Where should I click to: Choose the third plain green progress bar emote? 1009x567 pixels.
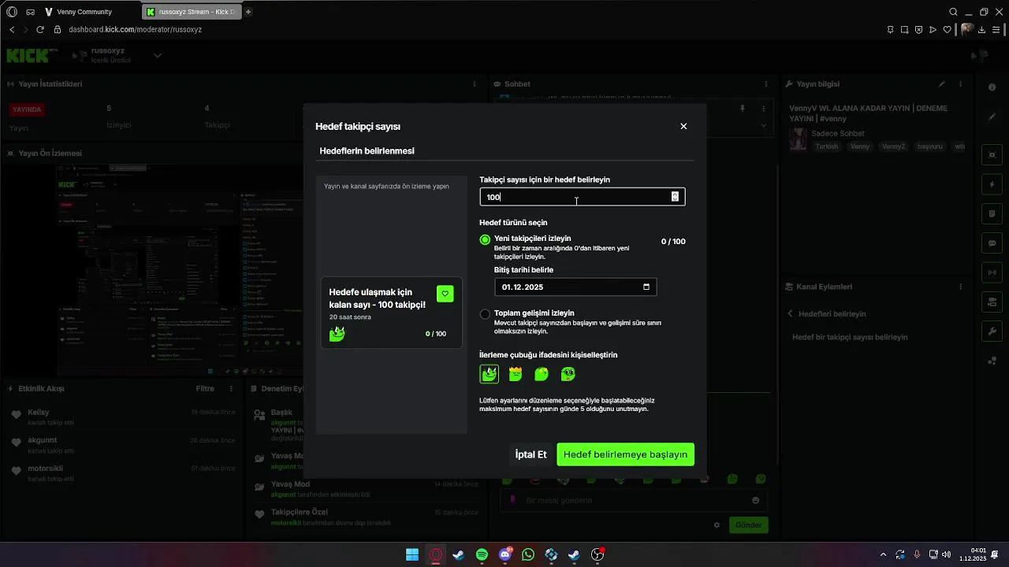pos(542,374)
